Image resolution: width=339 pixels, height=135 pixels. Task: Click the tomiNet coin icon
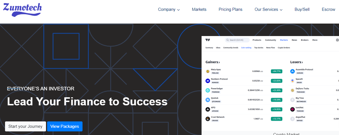pyautogui.click(x=292, y=109)
